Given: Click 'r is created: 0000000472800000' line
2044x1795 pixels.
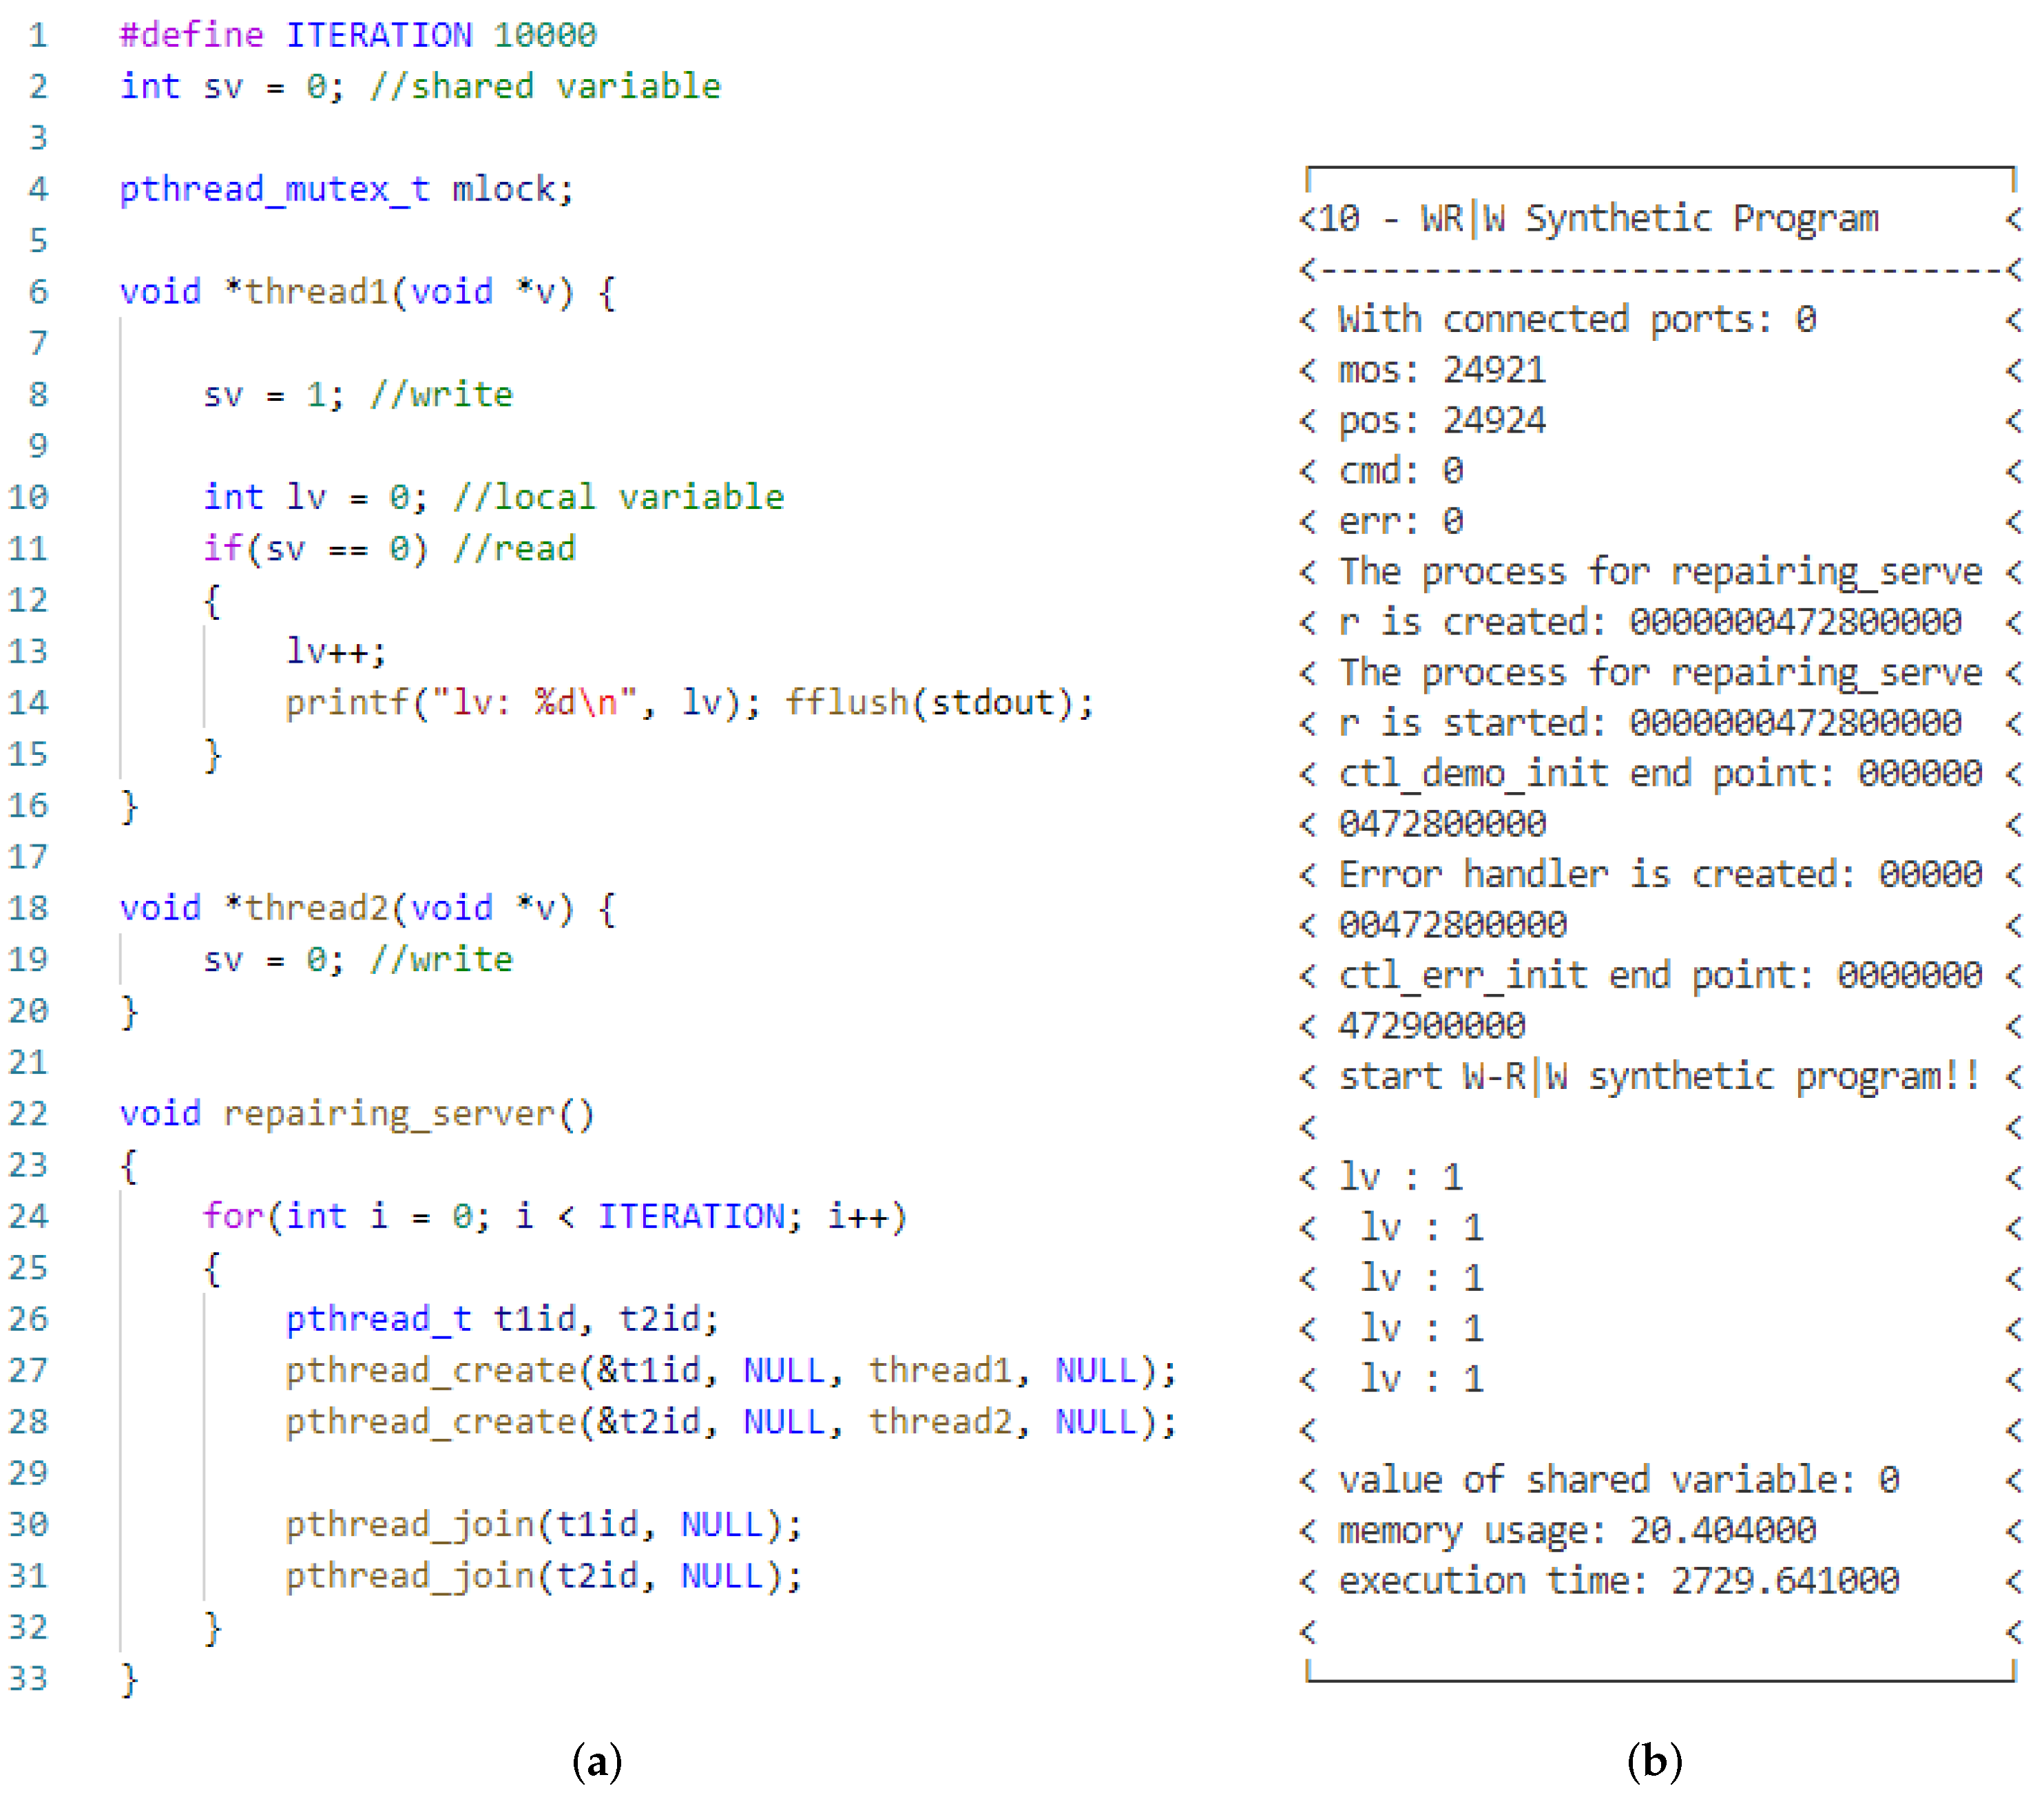Looking at the screenshot, I should (1651, 623).
